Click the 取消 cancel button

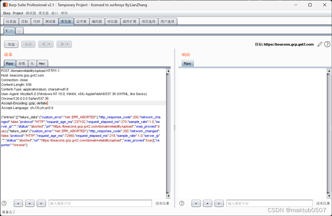coord(28,44)
